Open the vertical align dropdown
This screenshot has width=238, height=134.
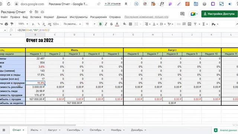pyautogui.click(x=155, y=24)
